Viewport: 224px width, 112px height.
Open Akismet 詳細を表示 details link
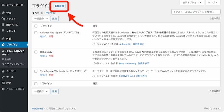(x=139, y=44)
